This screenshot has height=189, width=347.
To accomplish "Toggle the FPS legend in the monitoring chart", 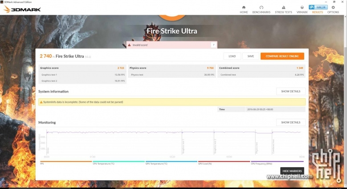I will click(x=66, y=162).
